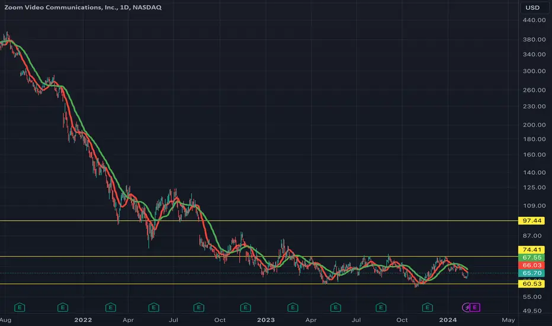Open the August 2021 earnings marker
This screenshot has width=552, height=326.
(20, 308)
